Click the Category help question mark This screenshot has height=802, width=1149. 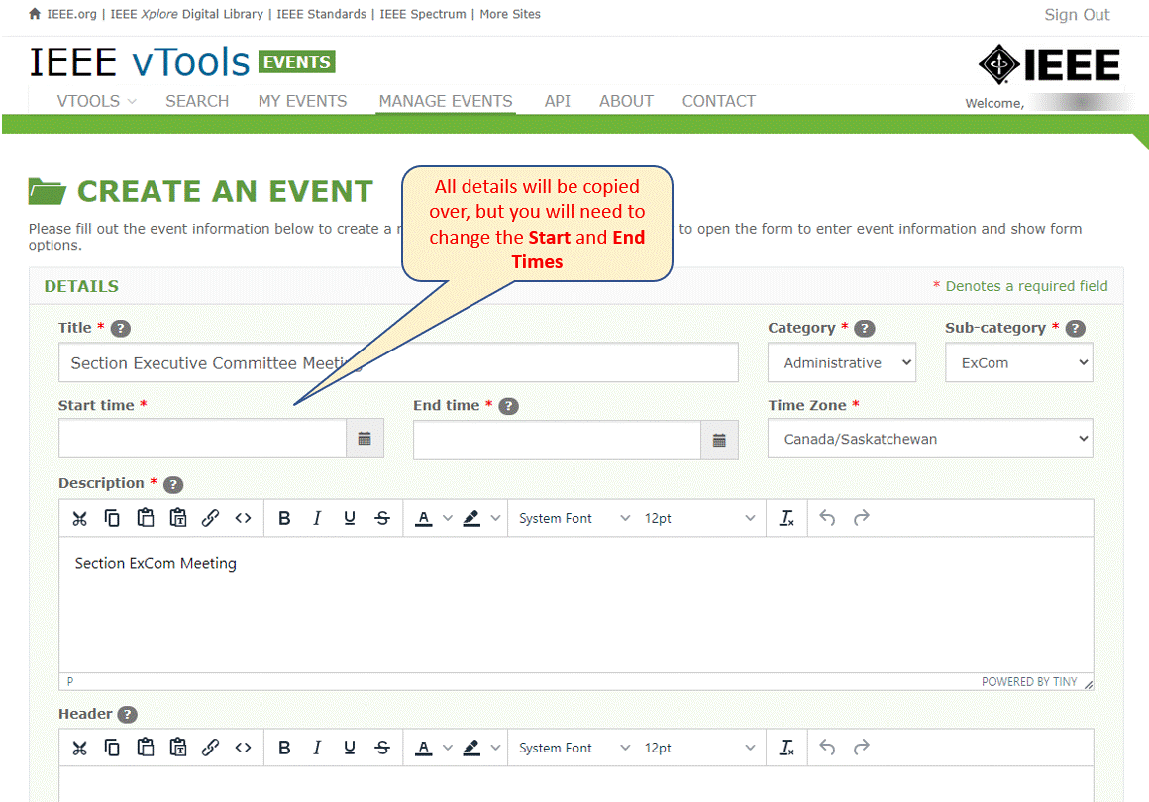[x=865, y=328]
